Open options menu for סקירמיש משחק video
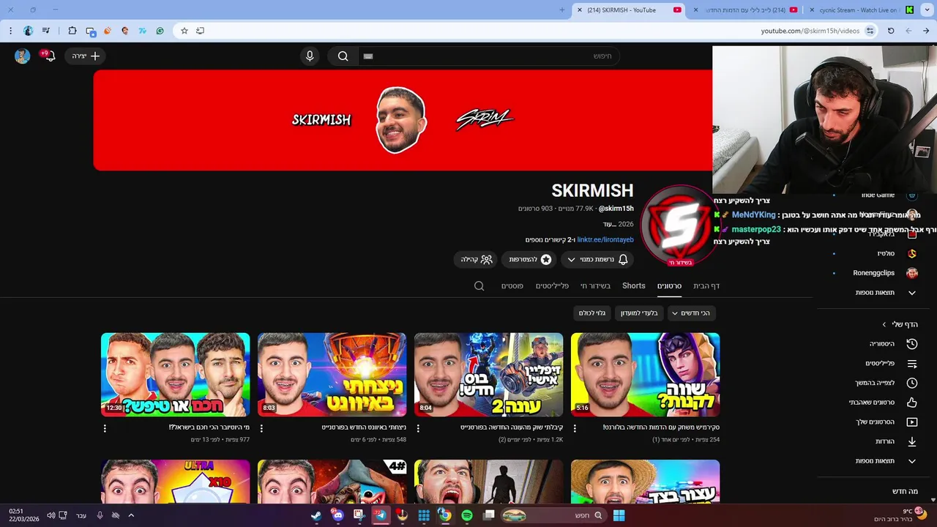Viewport: 937px width, 527px height. tap(575, 428)
